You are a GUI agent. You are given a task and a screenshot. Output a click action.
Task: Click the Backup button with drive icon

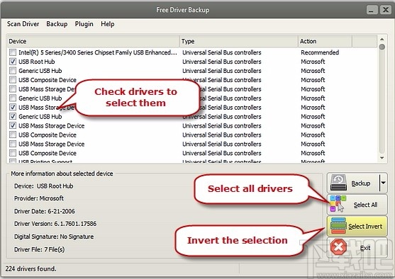click(352, 183)
